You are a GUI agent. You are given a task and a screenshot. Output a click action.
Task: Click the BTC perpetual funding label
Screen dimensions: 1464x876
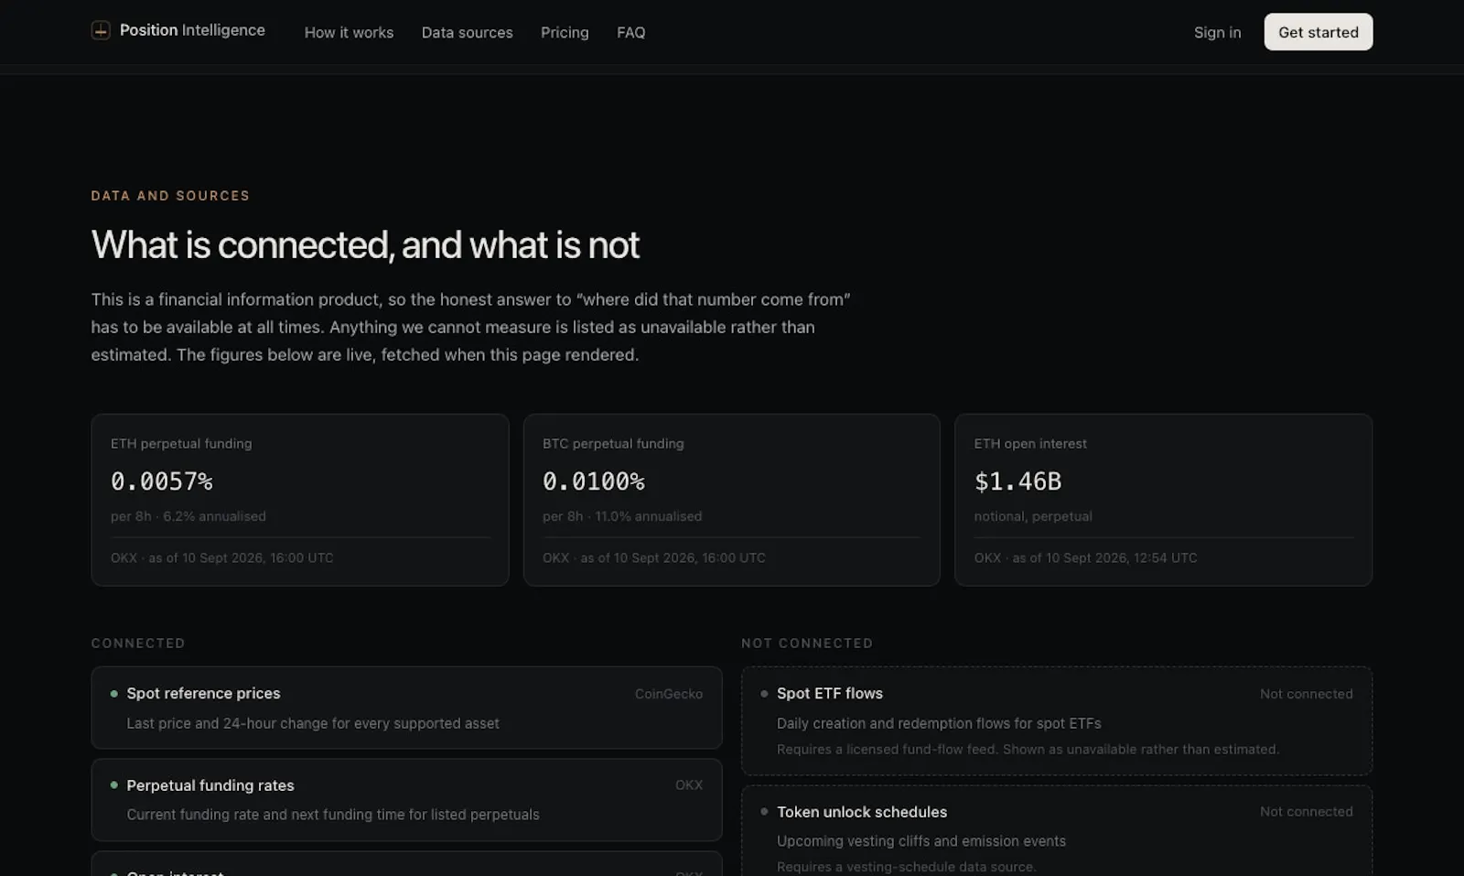click(x=613, y=443)
